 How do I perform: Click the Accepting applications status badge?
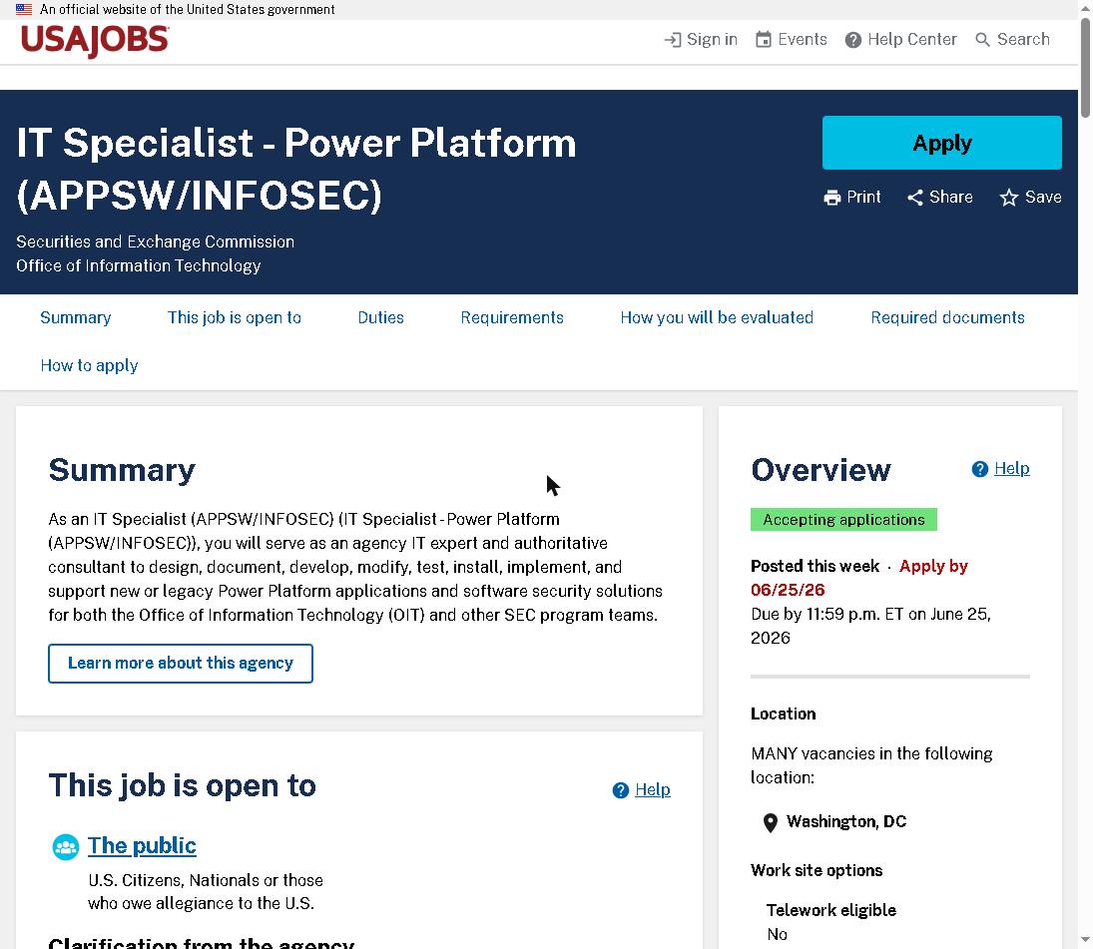tap(843, 520)
